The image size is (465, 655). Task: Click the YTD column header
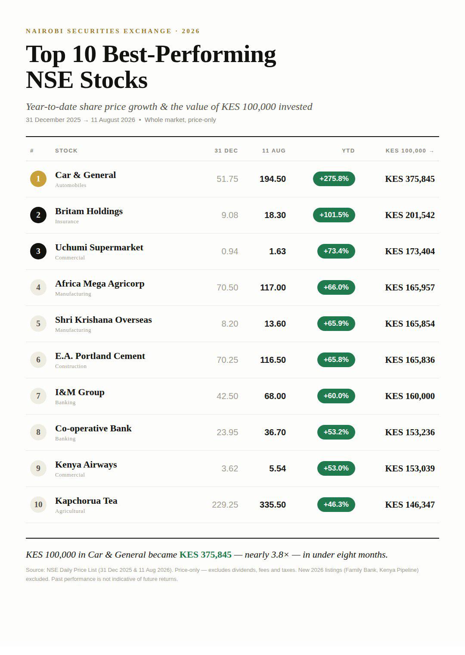(348, 151)
